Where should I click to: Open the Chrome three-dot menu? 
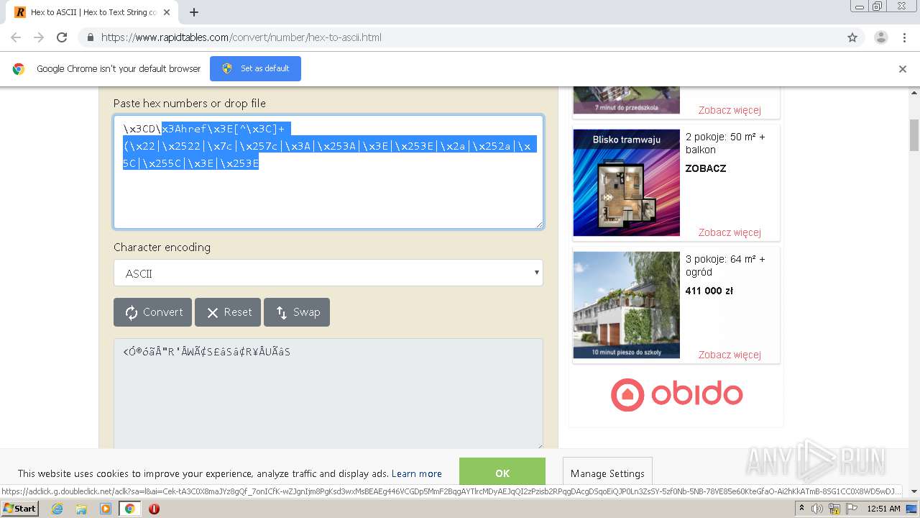(904, 37)
